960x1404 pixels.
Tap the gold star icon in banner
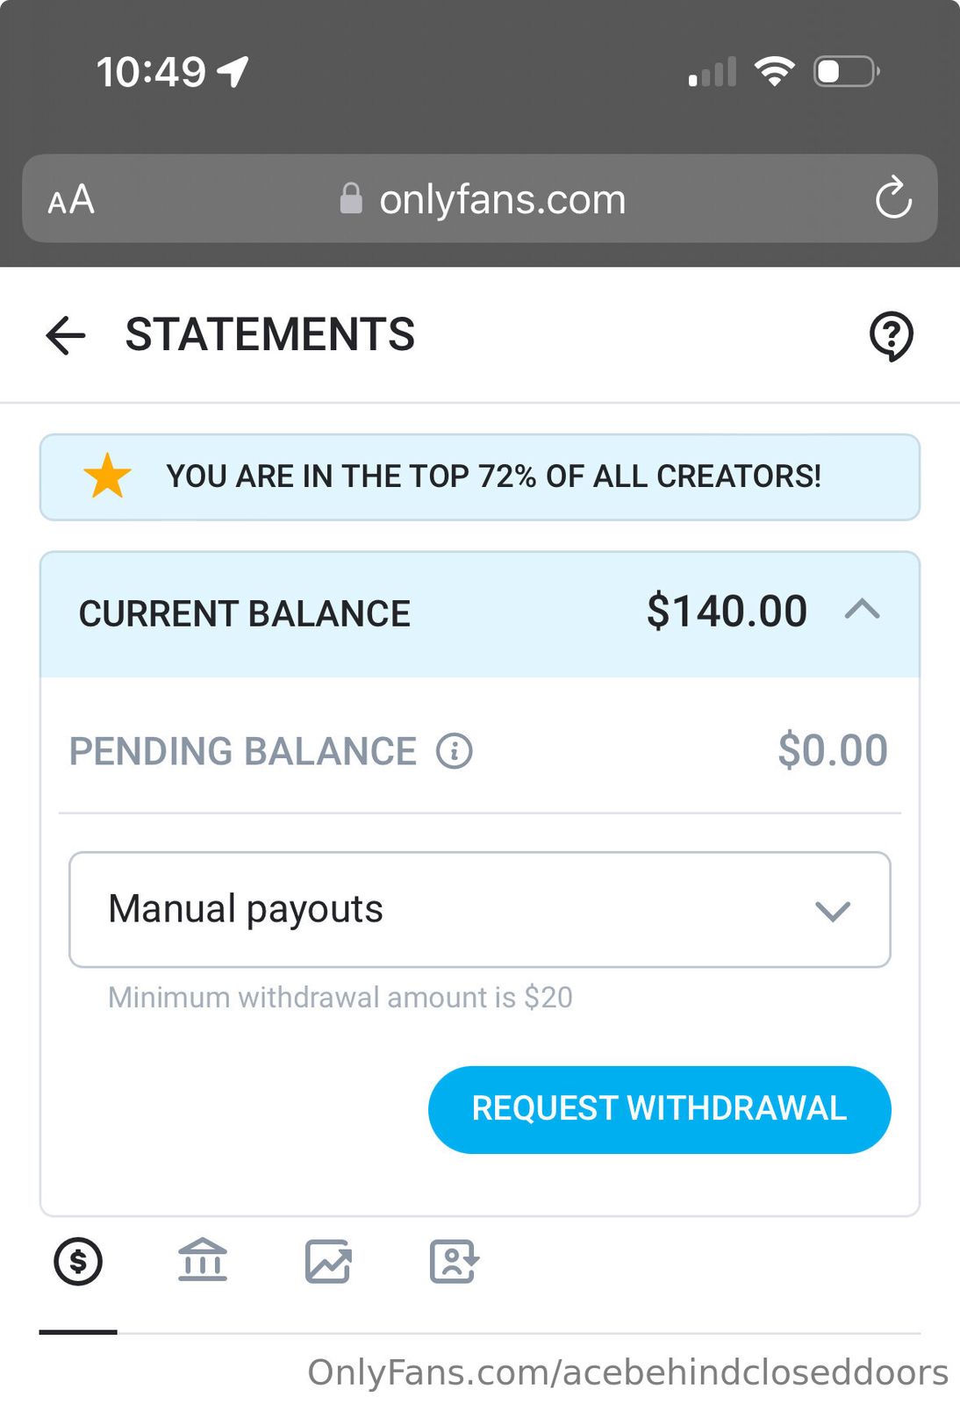click(107, 476)
